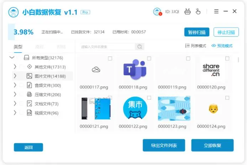
Task: Click 暂停扫描 to pause scanning
Action: 197,32
